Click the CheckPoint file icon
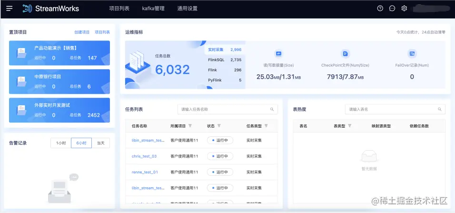 click(345, 53)
